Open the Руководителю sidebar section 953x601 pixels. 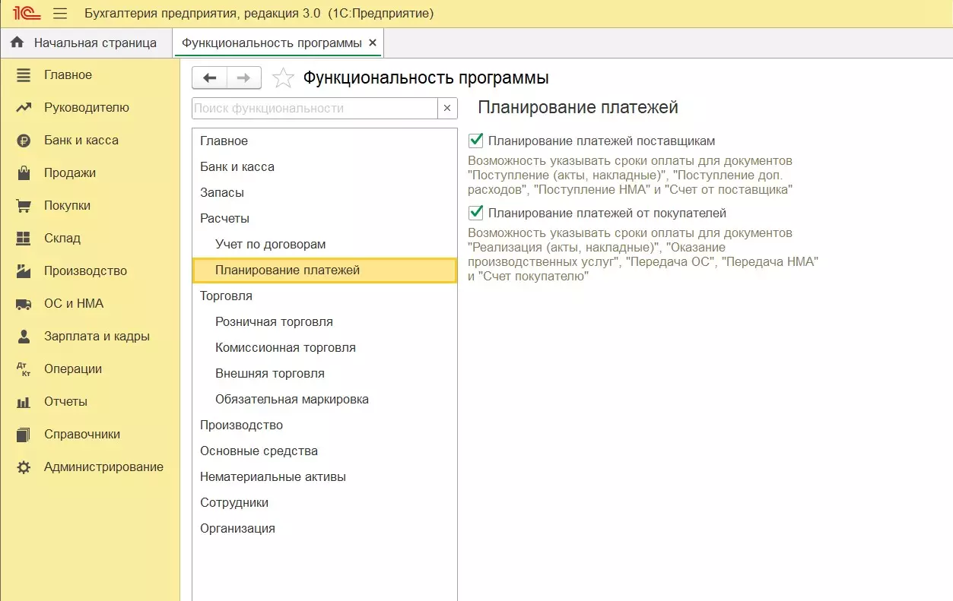[90, 107]
